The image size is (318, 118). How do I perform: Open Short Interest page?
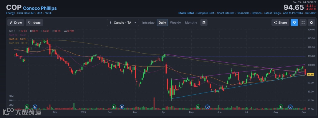(x=226, y=13)
